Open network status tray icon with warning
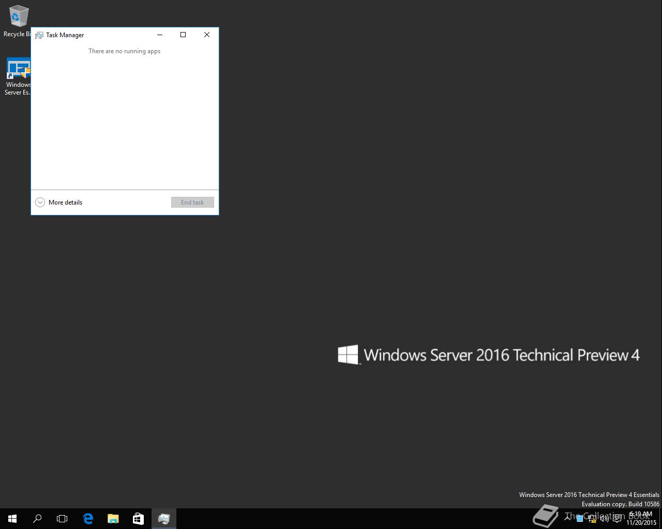The width and height of the screenshot is (662, 529). pyautogui.click(x=592, y=519)
